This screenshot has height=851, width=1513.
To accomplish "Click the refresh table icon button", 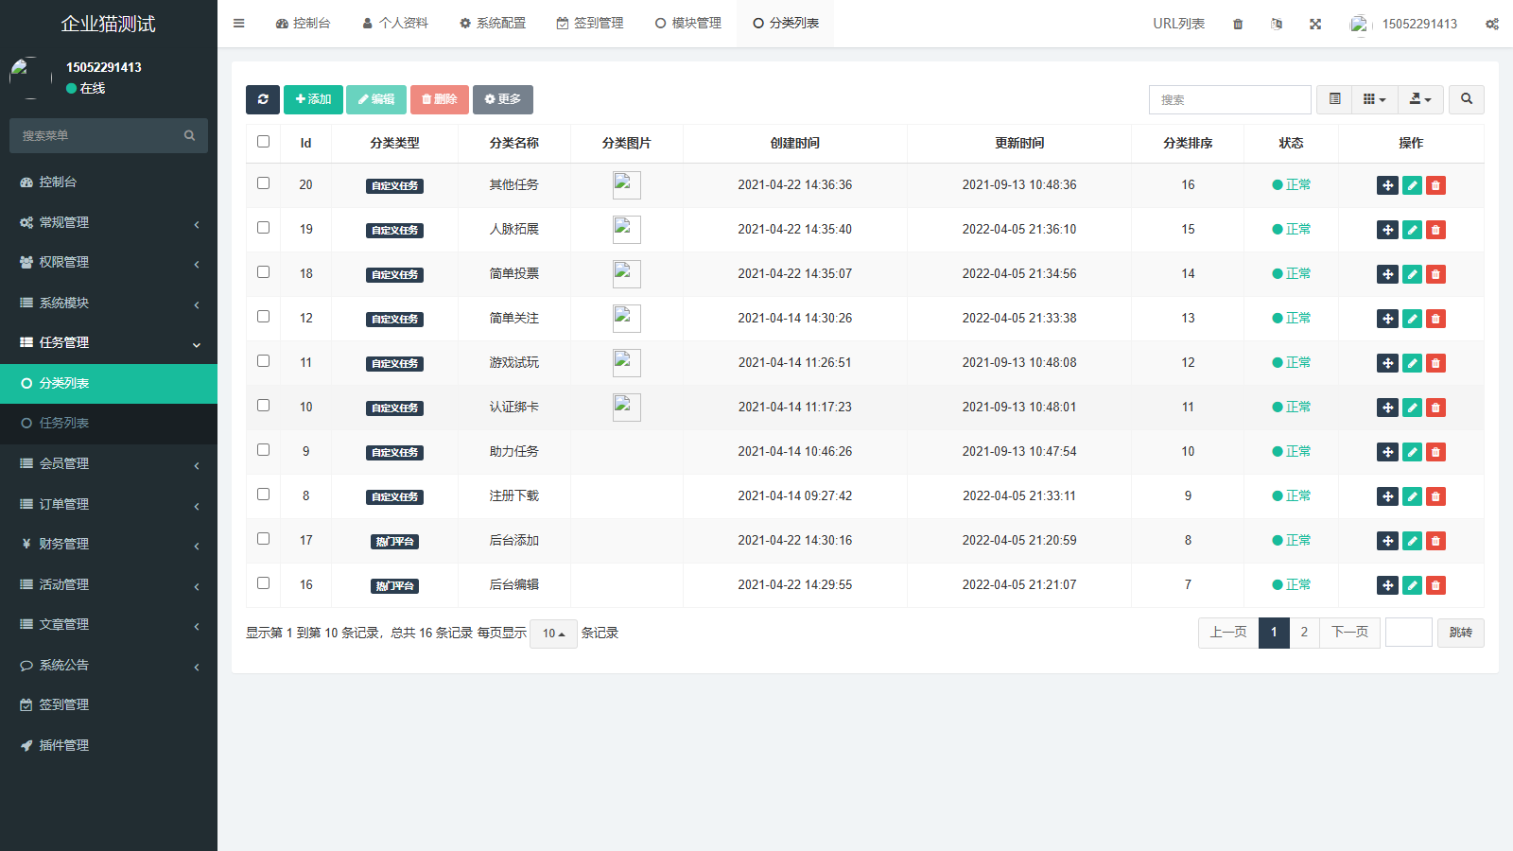I will pyautogui.click(x=262, y=99).
